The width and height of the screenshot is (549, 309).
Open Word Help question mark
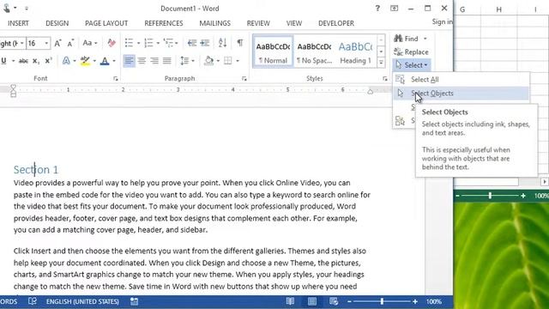[377, 8]
